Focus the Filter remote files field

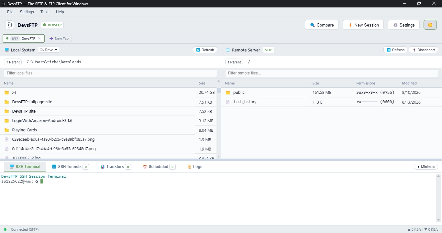click(x=332, y=73)
